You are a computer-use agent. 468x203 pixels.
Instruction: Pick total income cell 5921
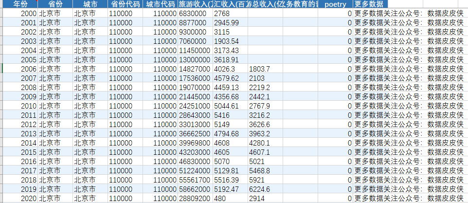pyautogui.click(x=265, y=180)
